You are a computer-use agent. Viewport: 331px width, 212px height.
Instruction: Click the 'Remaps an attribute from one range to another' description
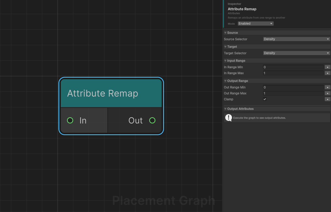click(257, 18)
